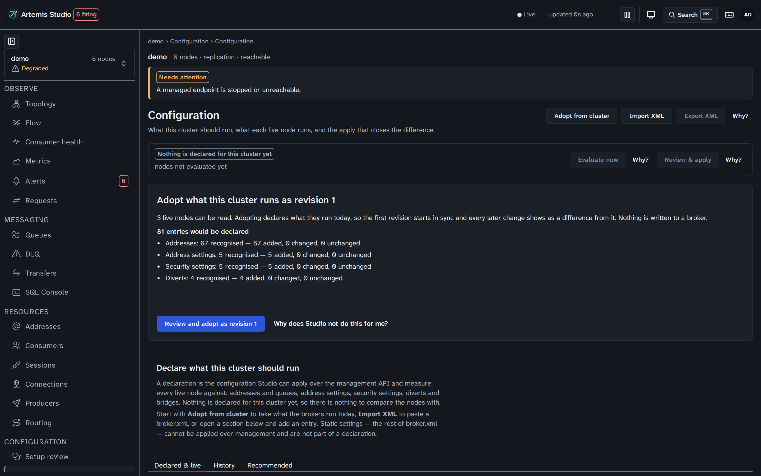Open Flow in the sidebar
Screen dimensions: 761x476
point(69,123)
